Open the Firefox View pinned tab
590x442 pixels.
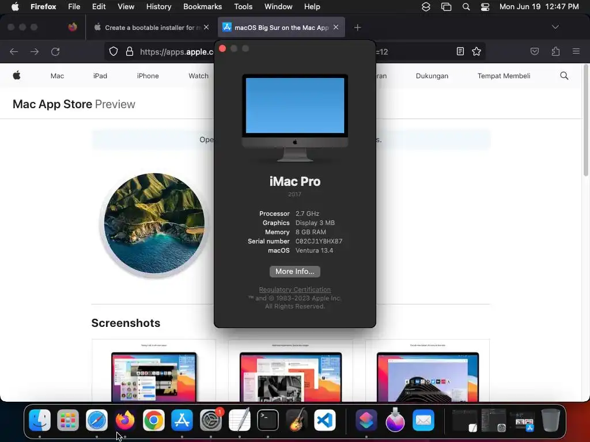tap(73, 27)
